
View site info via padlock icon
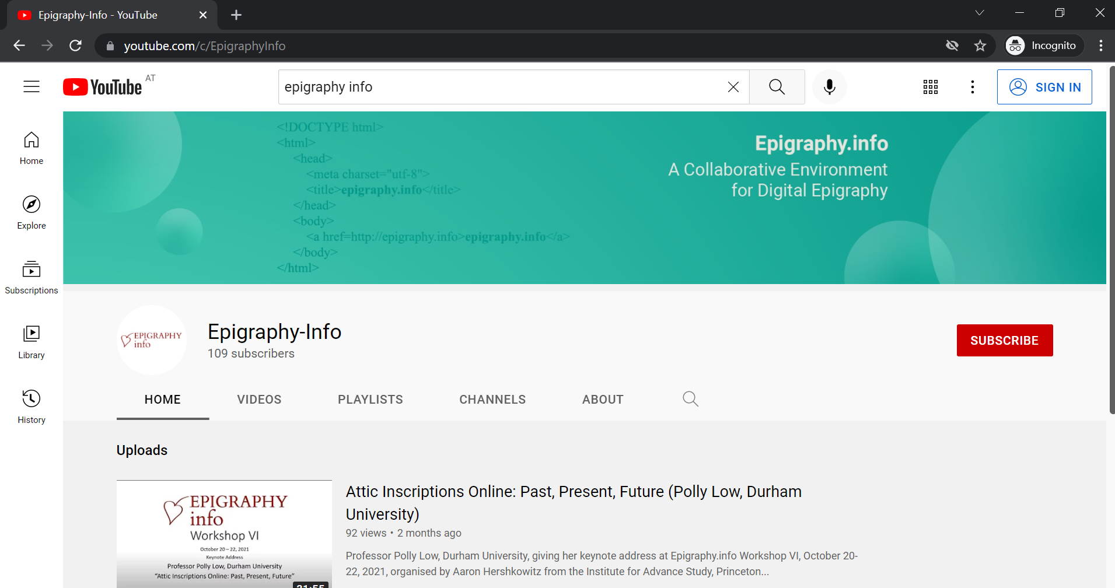(x=110, y=45)
